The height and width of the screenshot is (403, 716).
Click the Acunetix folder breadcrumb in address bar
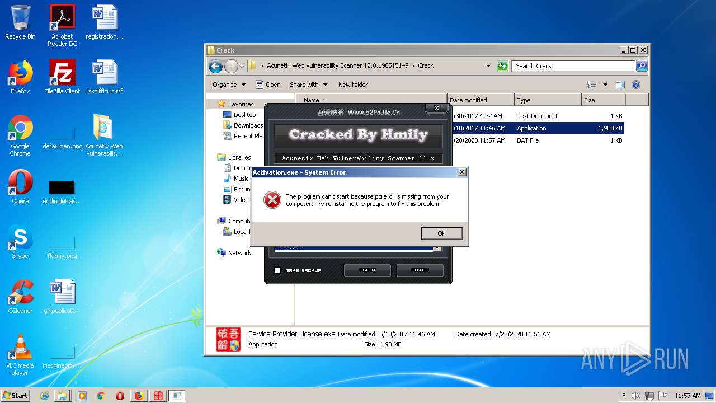pyautogui.click(x=337, y=65)
